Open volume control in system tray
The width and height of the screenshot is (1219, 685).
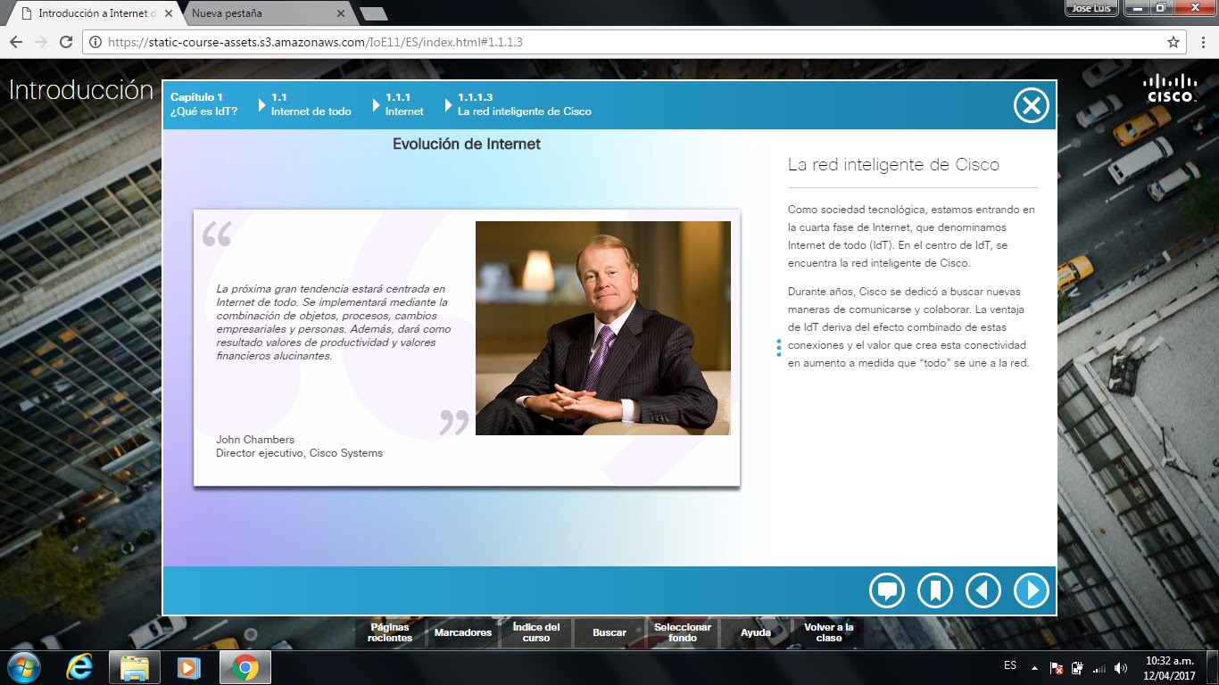[1121, 667]
